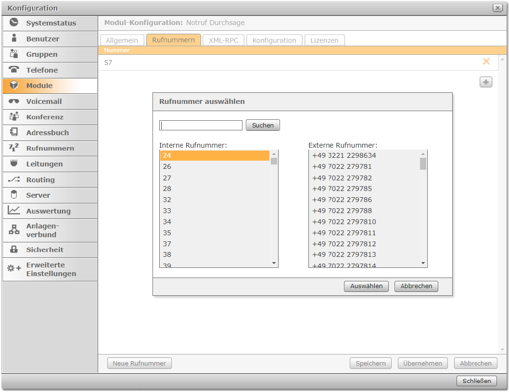Open the Telefone section
The width and height of the screenshot is (509, 392).
pos(50,70)
